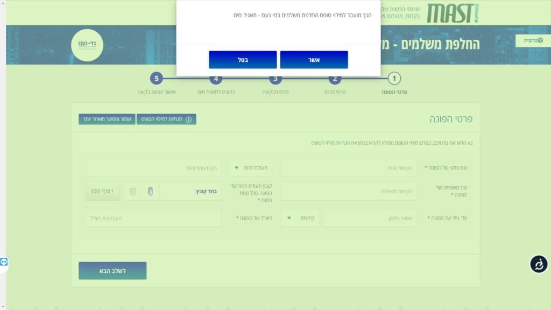Screen dimensions: 551x310
Task: Open the accessibility widget icon
Action: coord(539,264)
